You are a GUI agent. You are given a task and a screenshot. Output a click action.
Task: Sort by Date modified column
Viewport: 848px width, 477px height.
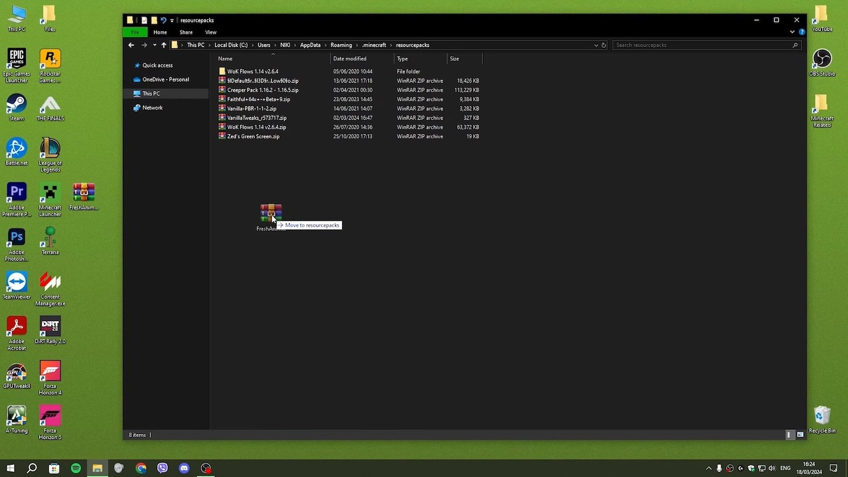click(x=362, y=58)
